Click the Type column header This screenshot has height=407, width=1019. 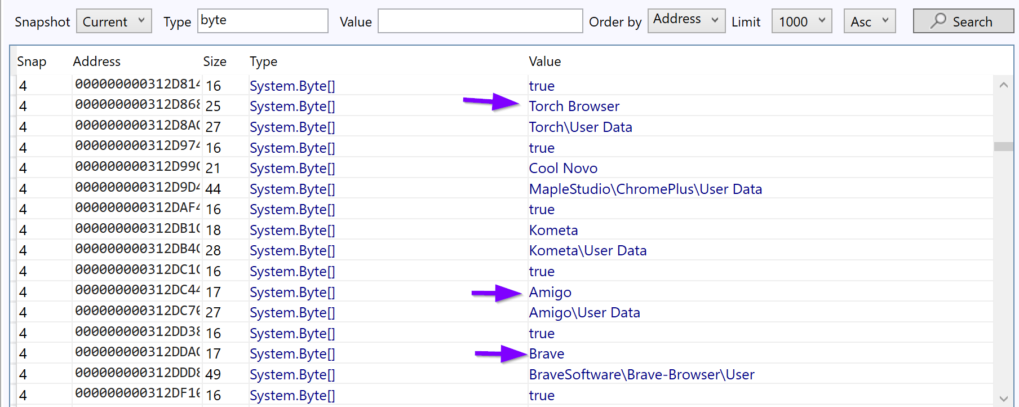[x=263, y=61]
